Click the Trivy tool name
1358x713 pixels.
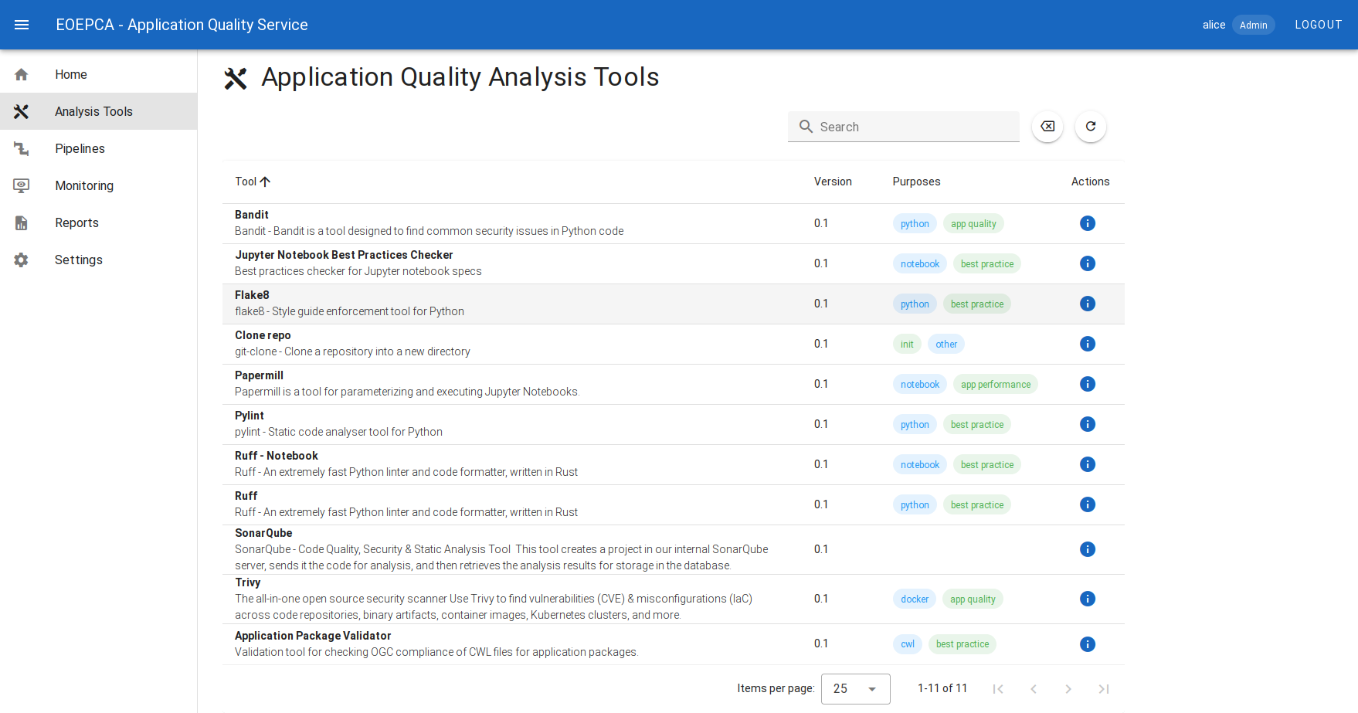tap(248, 582)
